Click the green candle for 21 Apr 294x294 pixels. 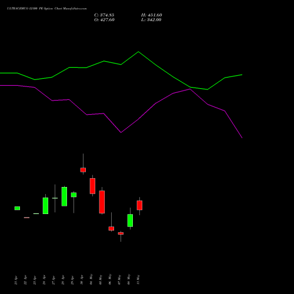(x=17, y=208)
